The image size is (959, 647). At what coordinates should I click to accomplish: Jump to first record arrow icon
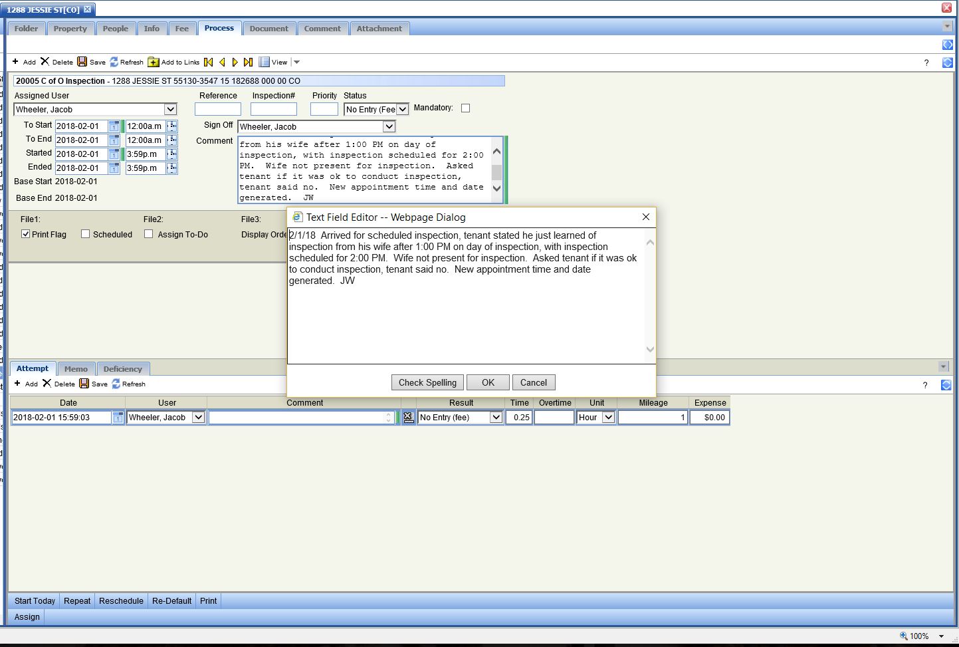(x=209, y=62)
